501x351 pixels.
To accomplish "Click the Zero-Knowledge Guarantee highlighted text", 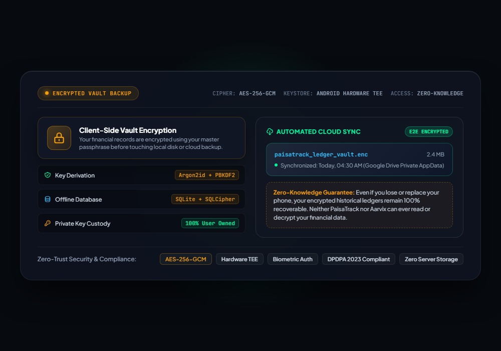I will click(x=314, y=193).
